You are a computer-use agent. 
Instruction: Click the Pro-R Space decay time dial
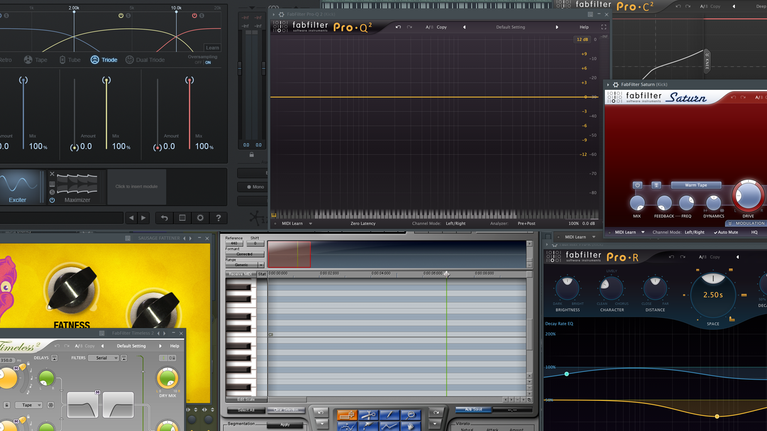click(713, 295)
